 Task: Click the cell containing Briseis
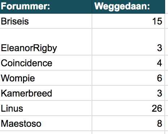[x=46, y=21]
